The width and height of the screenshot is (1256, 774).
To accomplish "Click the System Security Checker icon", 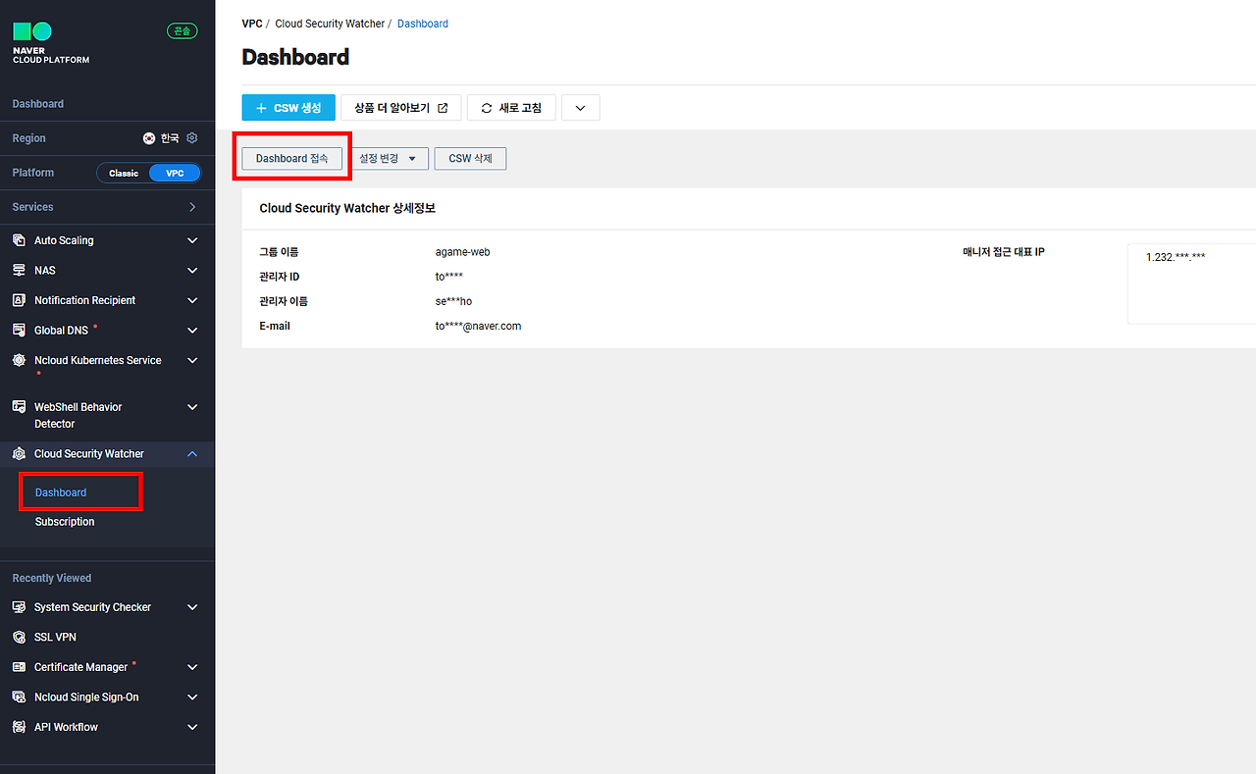I will coord(19,607).
